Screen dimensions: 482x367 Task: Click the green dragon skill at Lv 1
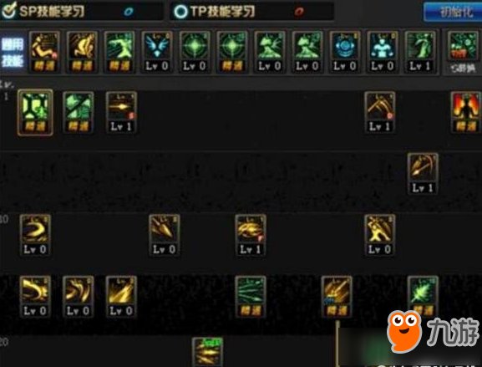click(419, 52)
